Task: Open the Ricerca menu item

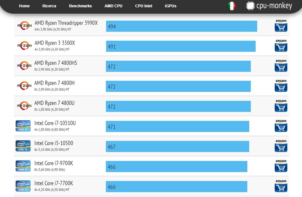Action: point(49,6)
